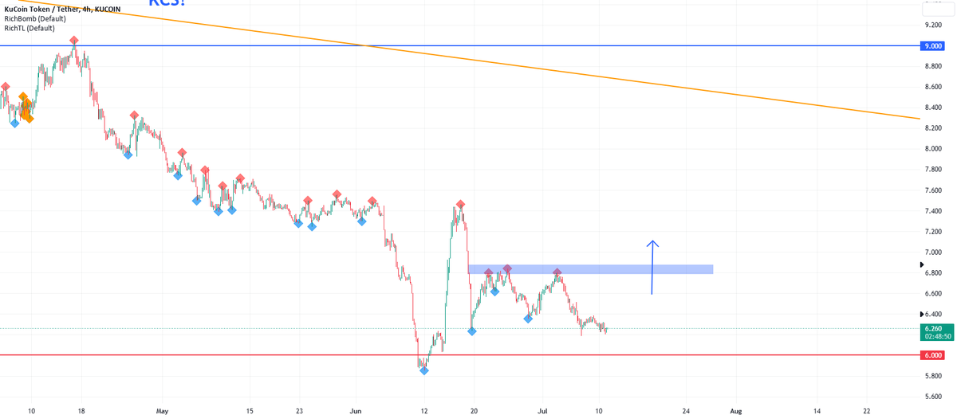Click the blue diamond marker at the 5.800 low

point(424,370)
